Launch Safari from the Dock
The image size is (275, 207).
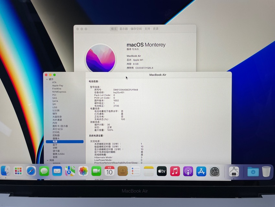(x=31, y=171)
